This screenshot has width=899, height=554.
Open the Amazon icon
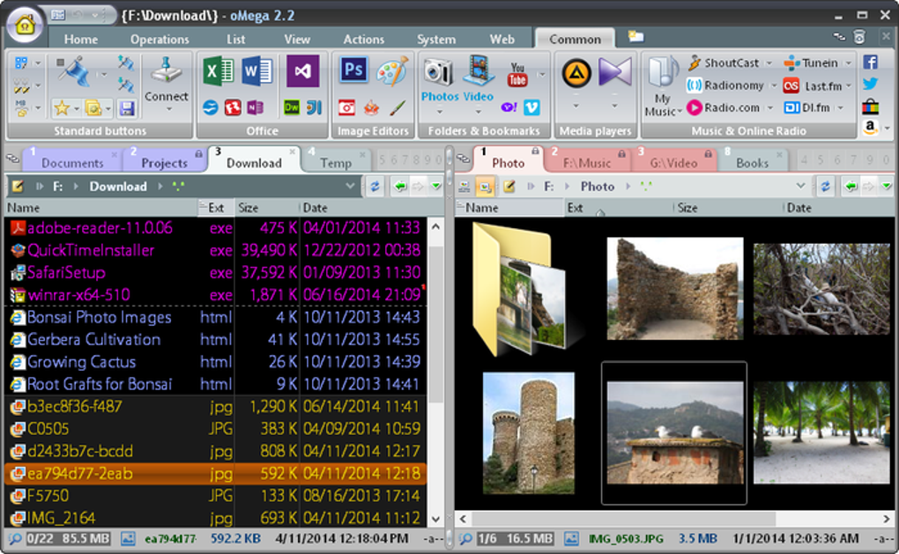click(x=870, y=127)
